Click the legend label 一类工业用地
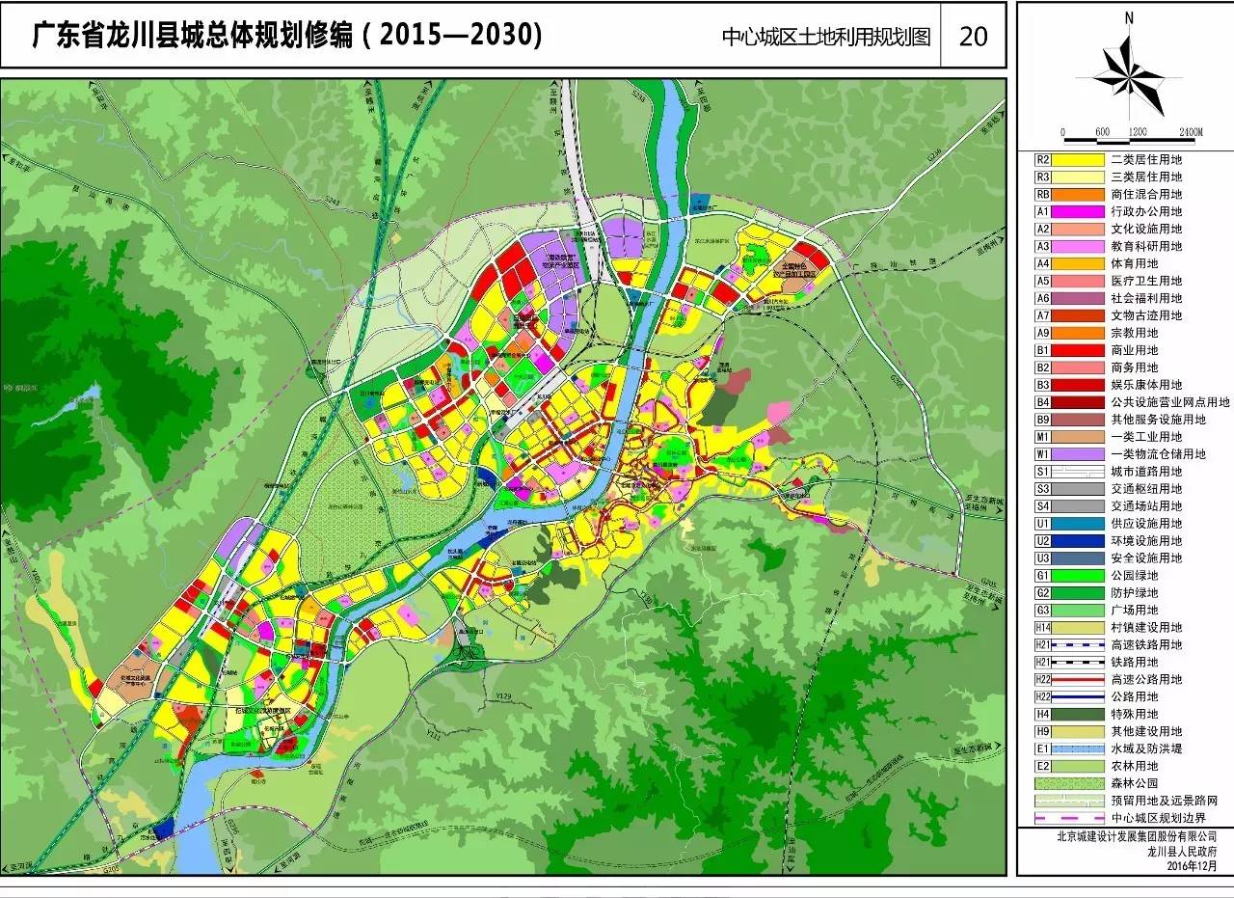 [x=1146, y=438]
